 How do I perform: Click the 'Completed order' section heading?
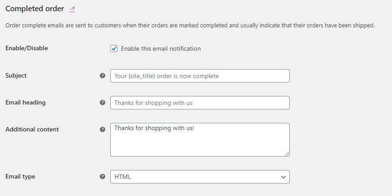click(x=35, y=9)
